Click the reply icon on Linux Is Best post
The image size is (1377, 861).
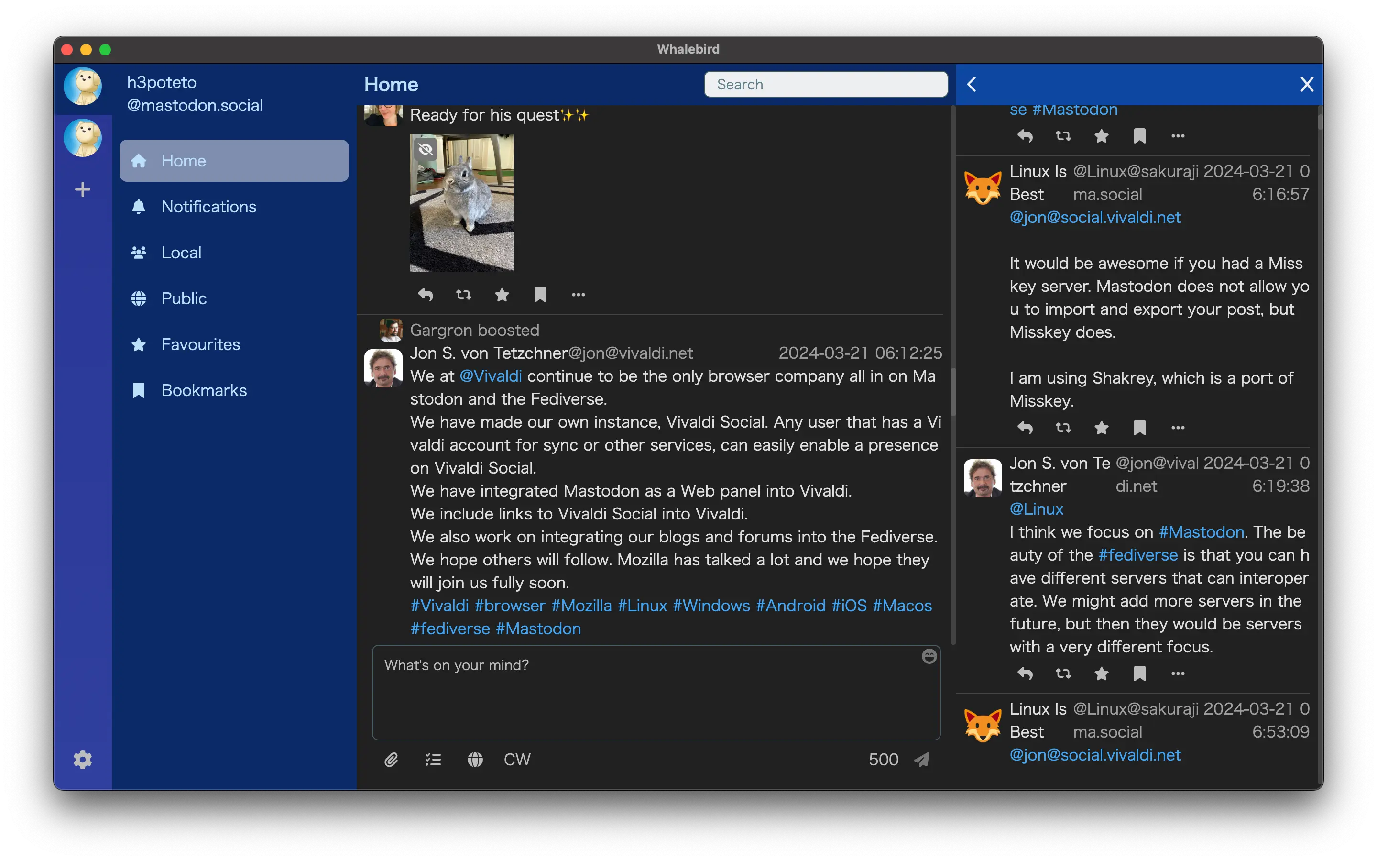coord(1024,428)
